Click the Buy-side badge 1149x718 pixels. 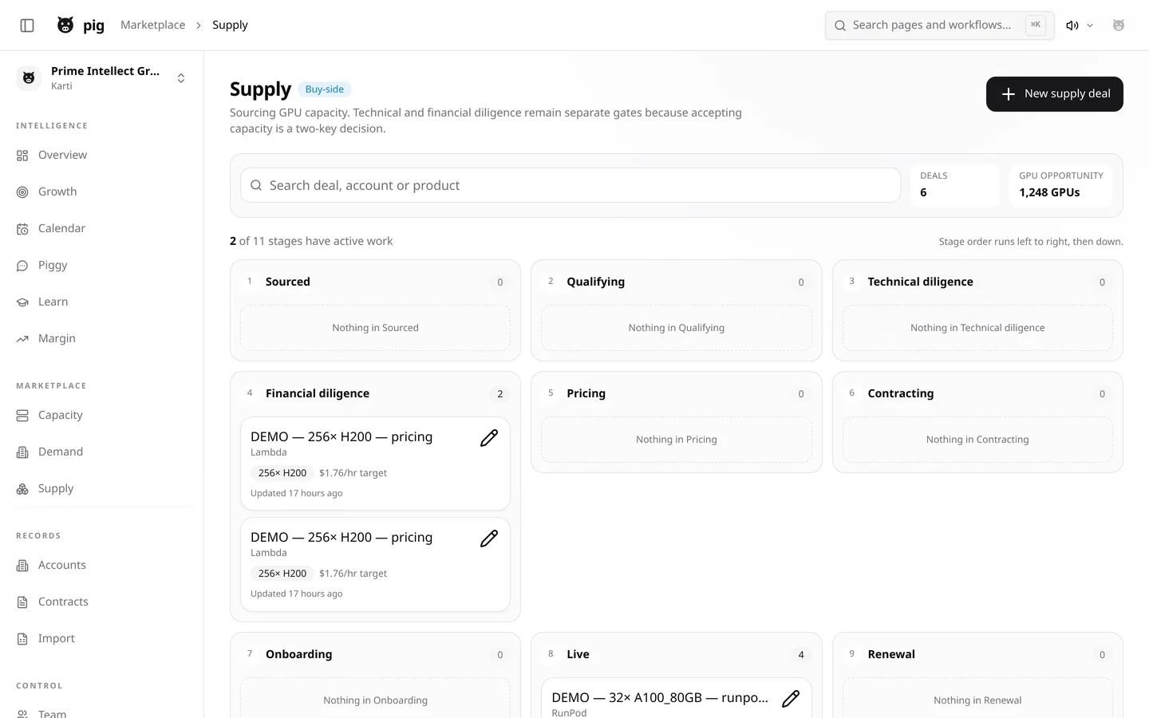[325, 89]
